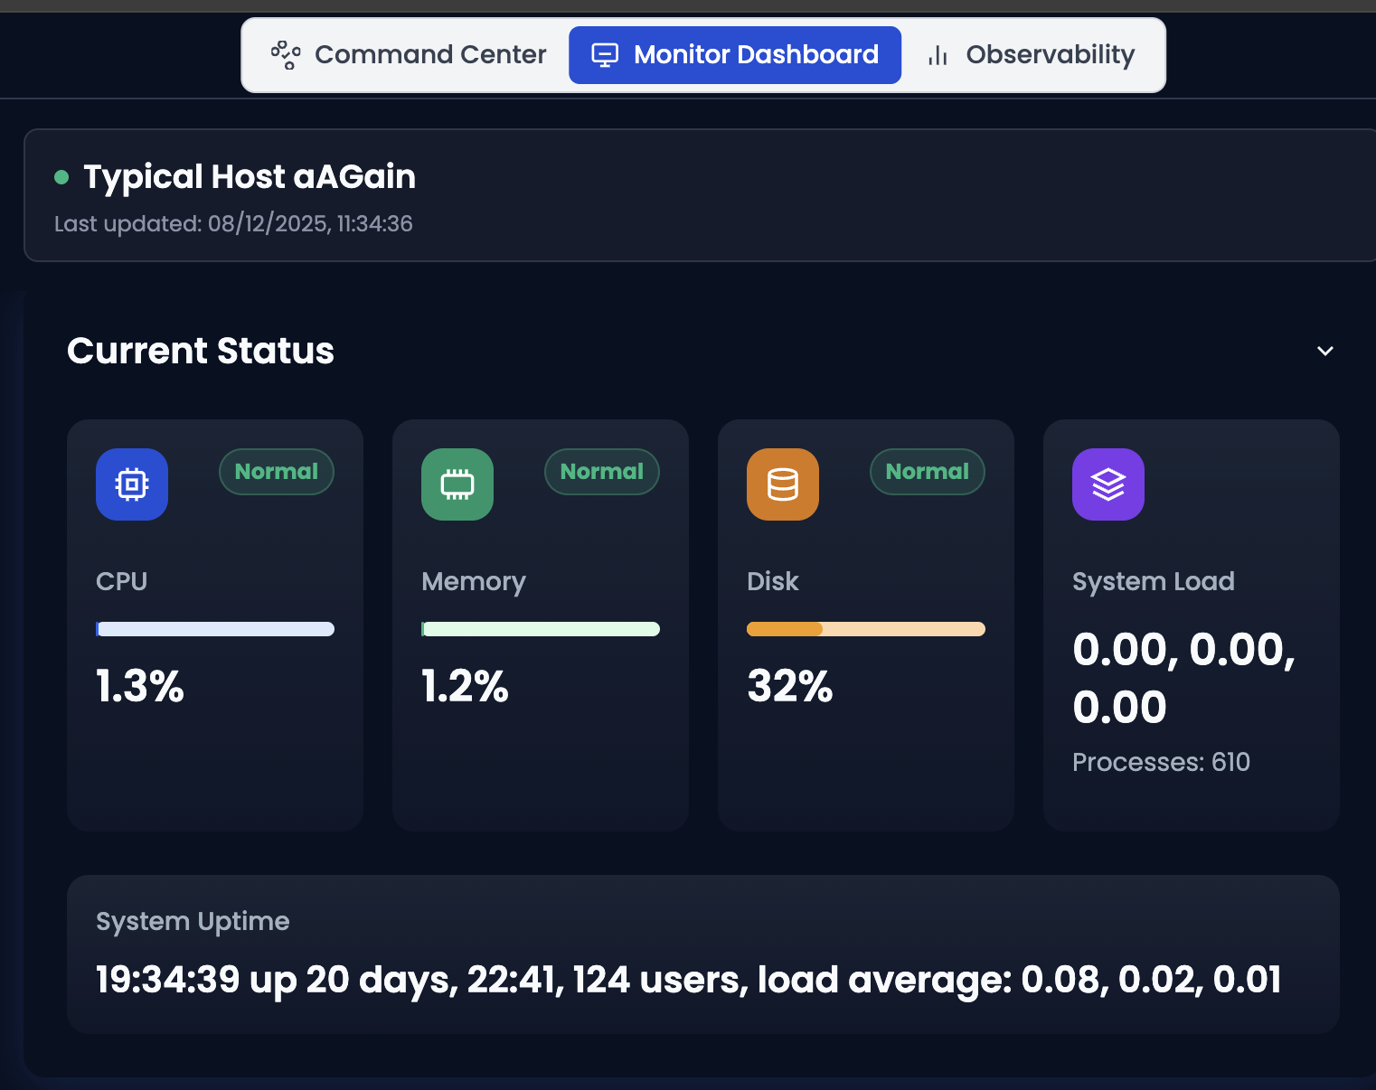This screenshot has width=1376, height=1090.
Task: Collapse the Current Status section chevron
Action: [x=1325, y=351]
